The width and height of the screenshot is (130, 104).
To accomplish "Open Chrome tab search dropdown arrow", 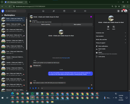I will pos(2,2).
